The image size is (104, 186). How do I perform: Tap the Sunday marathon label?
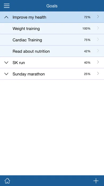tap(29, 74)
